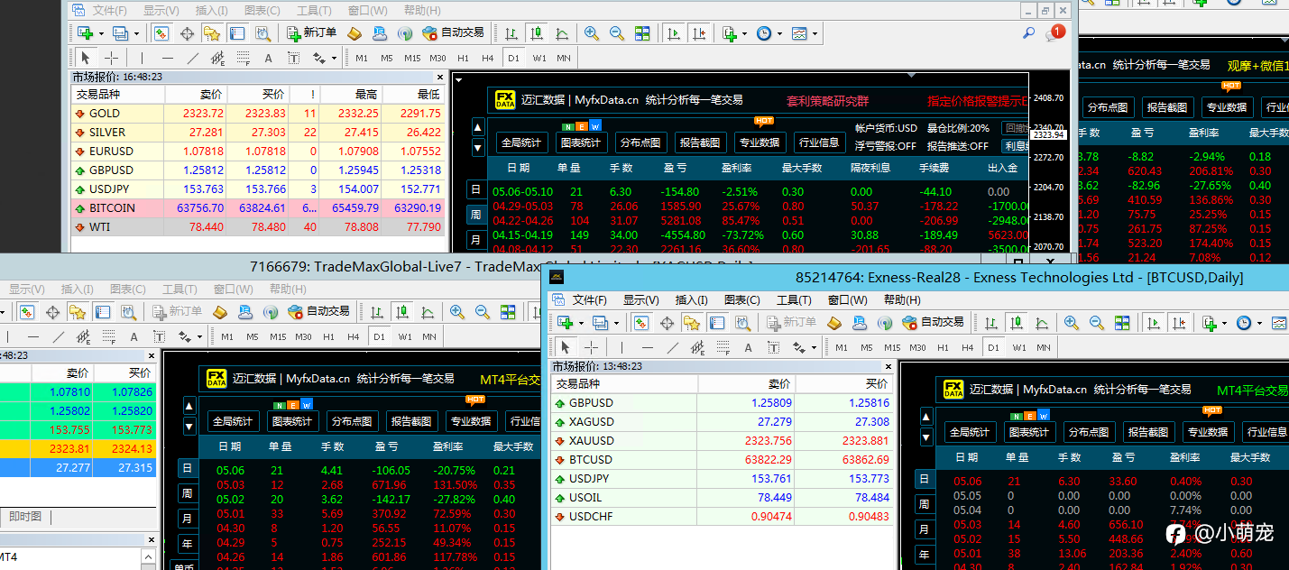Toggle AutoTrading in the top window toolbar
Image resolution: width=1289 pixels, height=570 pixels.
pos(454,33)
